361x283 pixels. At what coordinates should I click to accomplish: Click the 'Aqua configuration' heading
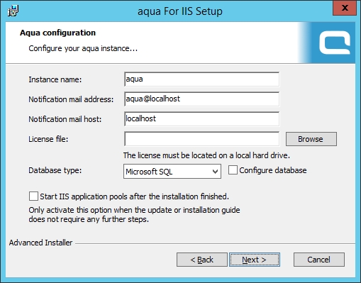click(x=57, y=33)
